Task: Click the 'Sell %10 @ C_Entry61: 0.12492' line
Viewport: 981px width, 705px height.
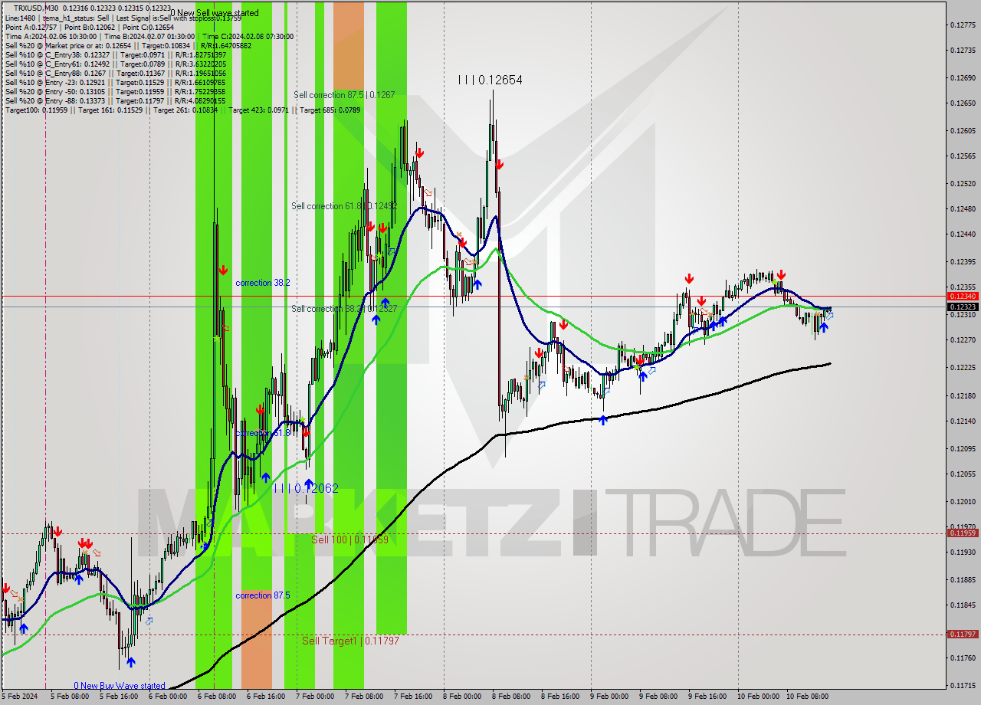Action: point(115,64)
